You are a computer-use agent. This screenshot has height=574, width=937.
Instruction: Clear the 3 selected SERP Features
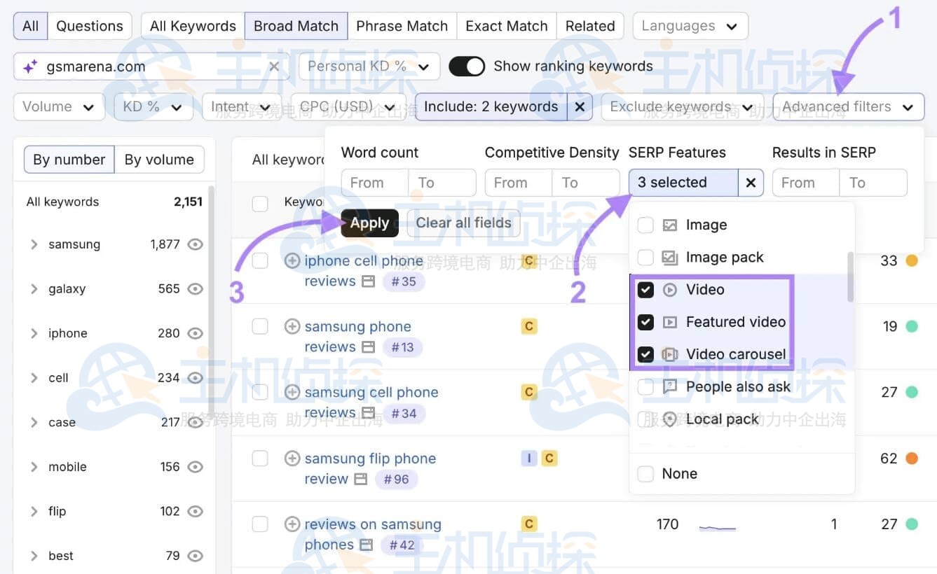pos(751,183)
